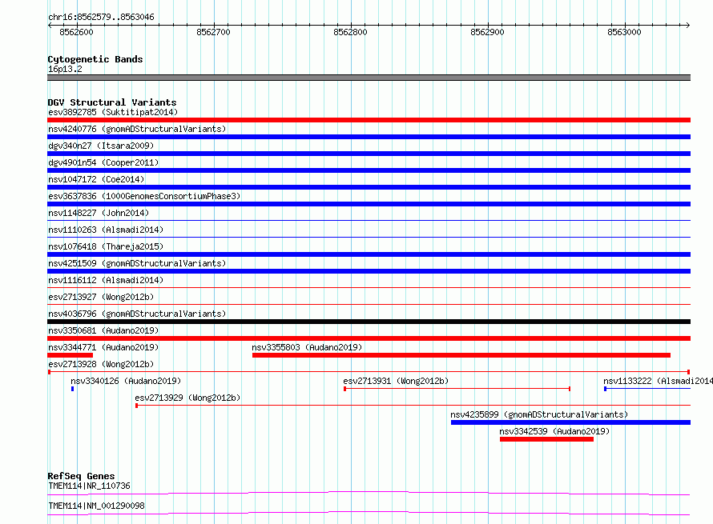Viewport: 713px width, 524px height.
Task: Click the chr16:8562579..8563046 coordinate label
Action: coord(101,17)
